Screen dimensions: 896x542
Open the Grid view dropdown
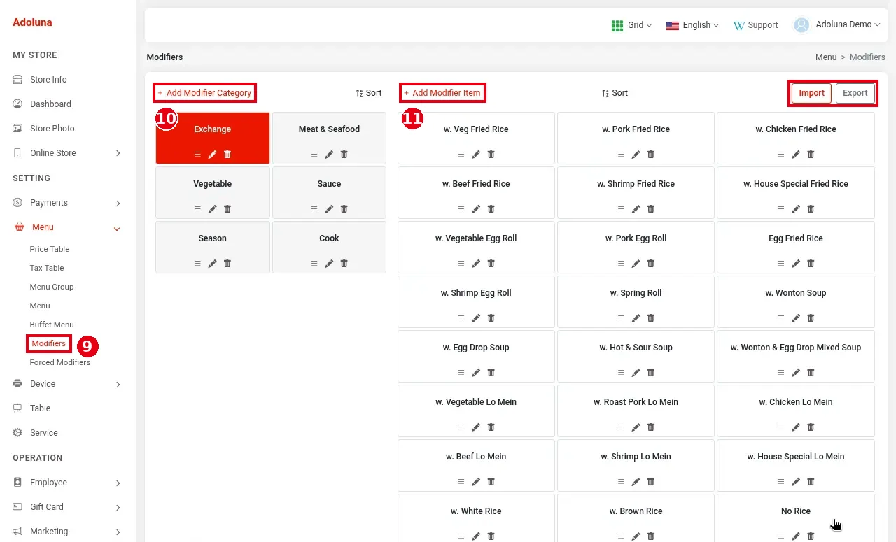point(631,25)
